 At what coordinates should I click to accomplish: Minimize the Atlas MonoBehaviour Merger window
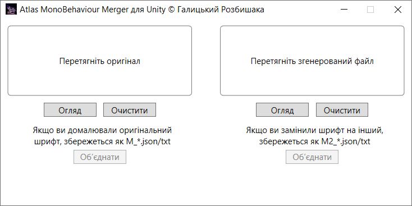point(344,10)
